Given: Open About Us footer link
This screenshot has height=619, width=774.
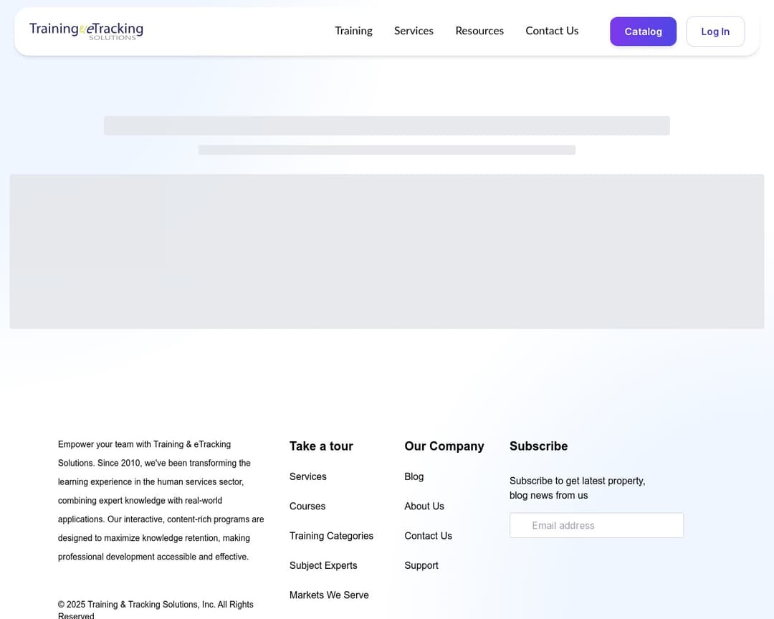Looking at the screenshot, I should (x=424, y=506).
